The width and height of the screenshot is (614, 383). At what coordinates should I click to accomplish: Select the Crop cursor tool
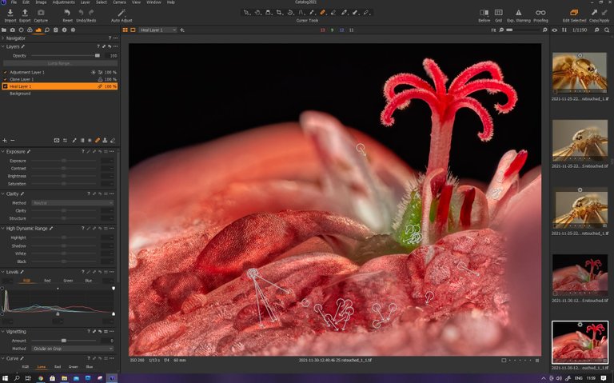pos(279,13)
